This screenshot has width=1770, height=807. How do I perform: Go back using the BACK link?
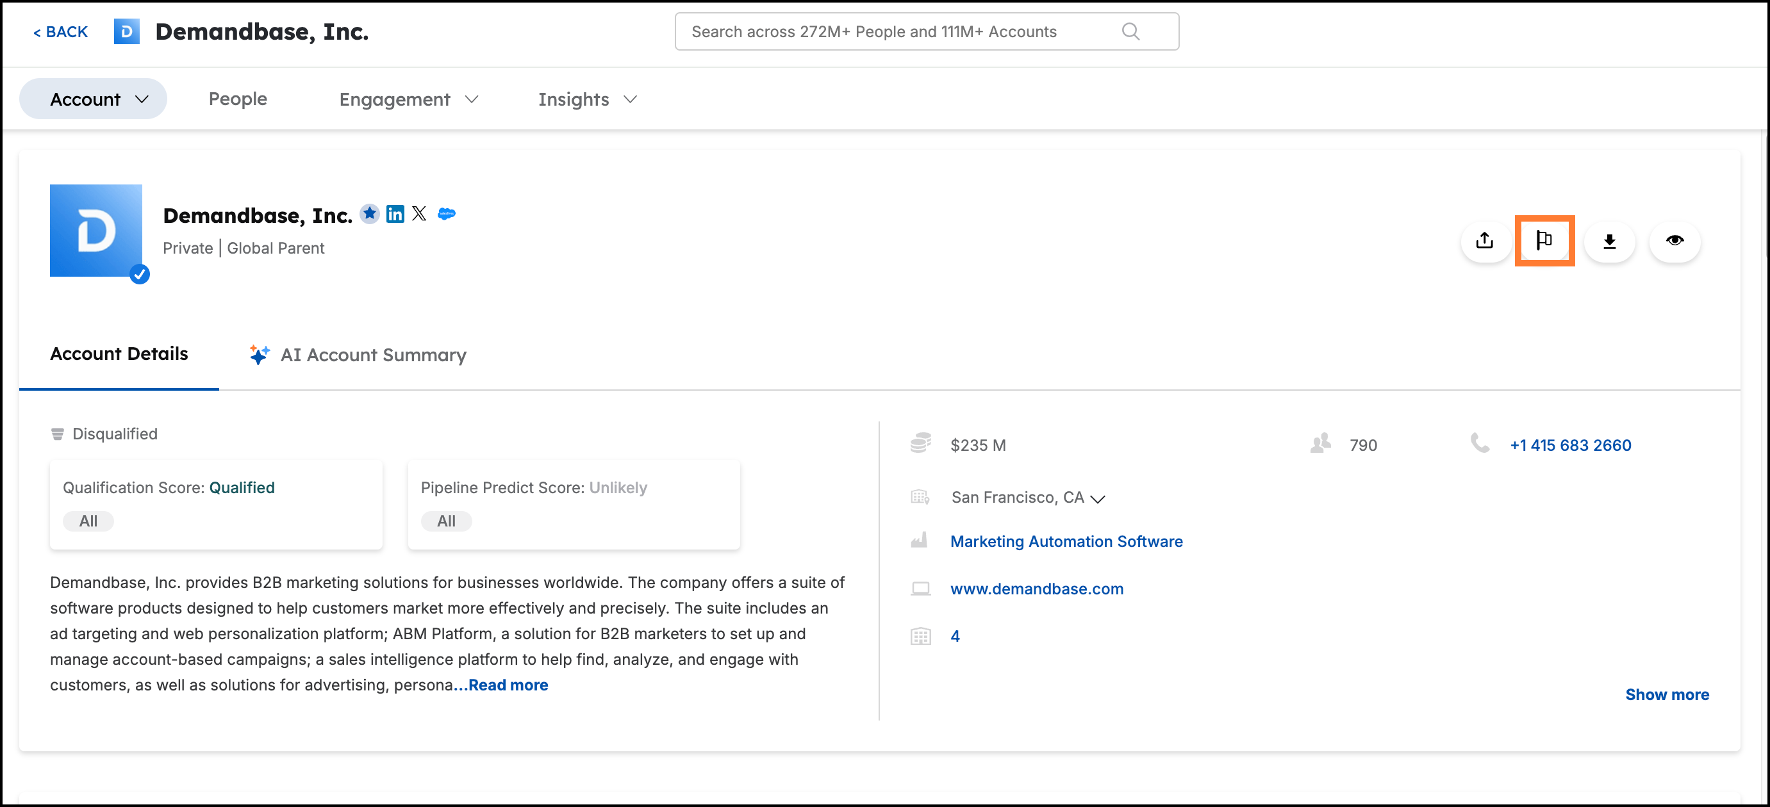click(x=60, y=32)
